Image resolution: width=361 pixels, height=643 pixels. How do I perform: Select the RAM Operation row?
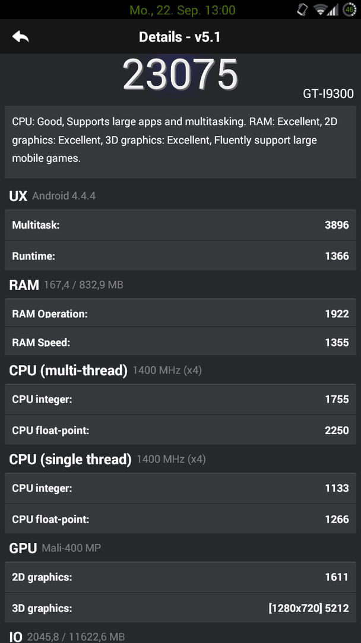tap(180, 313)
